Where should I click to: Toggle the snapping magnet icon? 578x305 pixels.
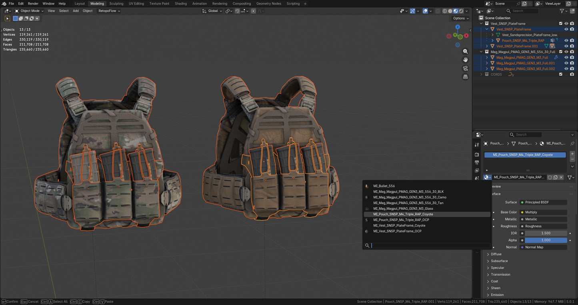pyautogui.click(x=237, y=11)
